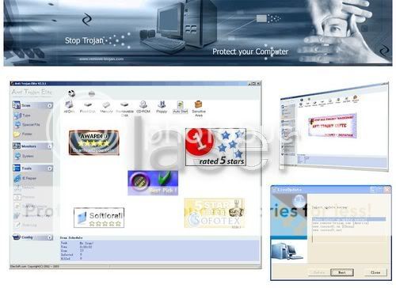This screenshot has width=396, height=288.
Task: Click the Next button in LiveUpdate
Action: point(342,272)
